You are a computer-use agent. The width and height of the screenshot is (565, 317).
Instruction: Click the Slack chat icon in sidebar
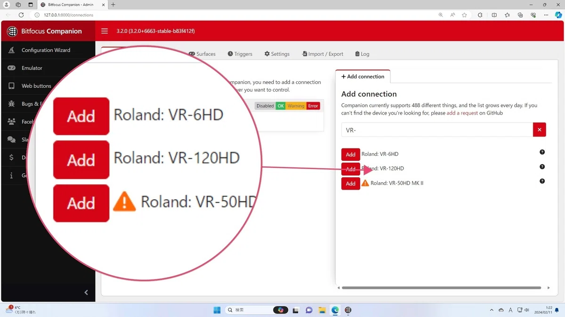11,139
